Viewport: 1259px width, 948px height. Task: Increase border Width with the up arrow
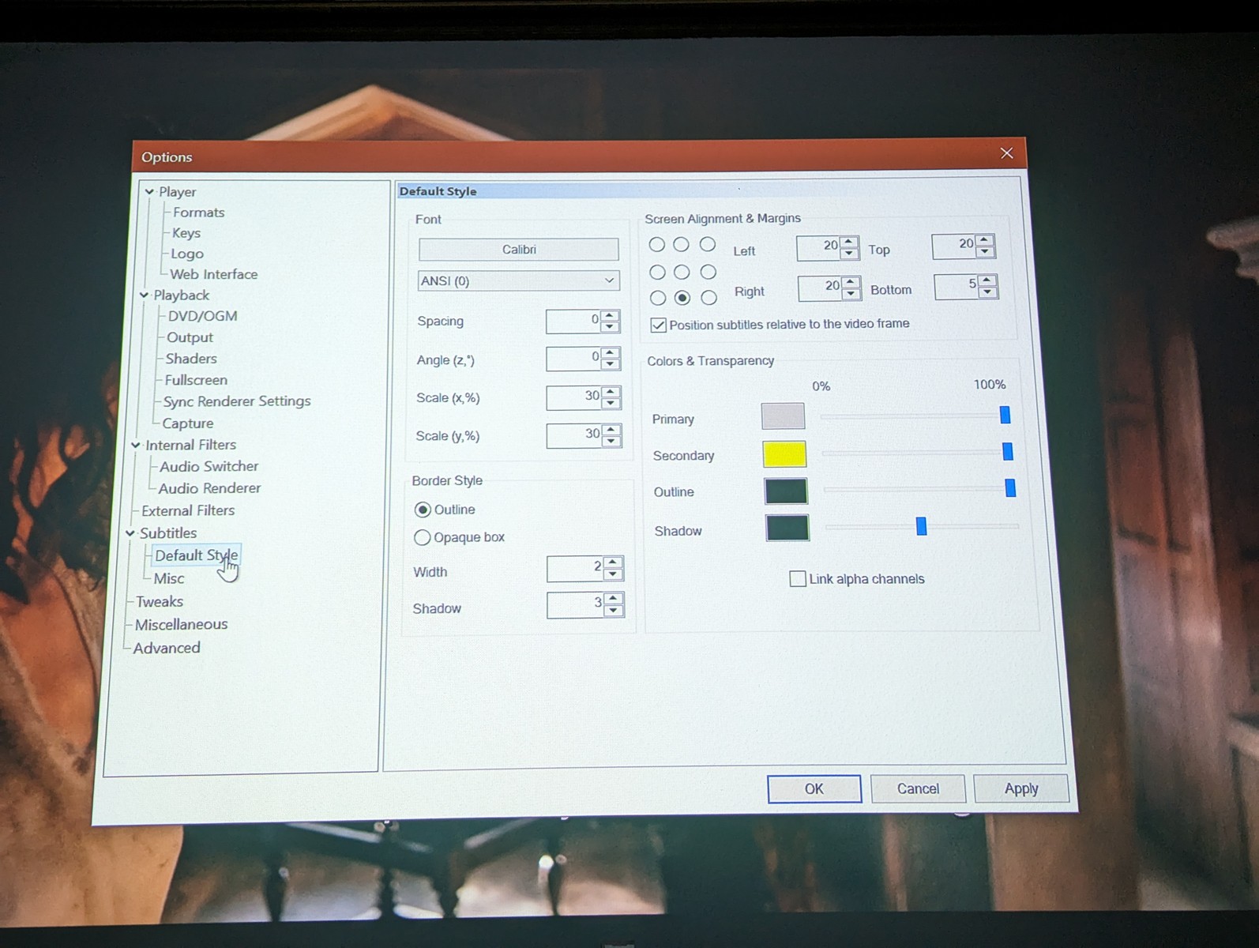tap(614, 562)
